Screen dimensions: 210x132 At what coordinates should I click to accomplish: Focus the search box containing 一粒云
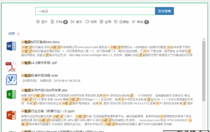[x=95, y=11]
